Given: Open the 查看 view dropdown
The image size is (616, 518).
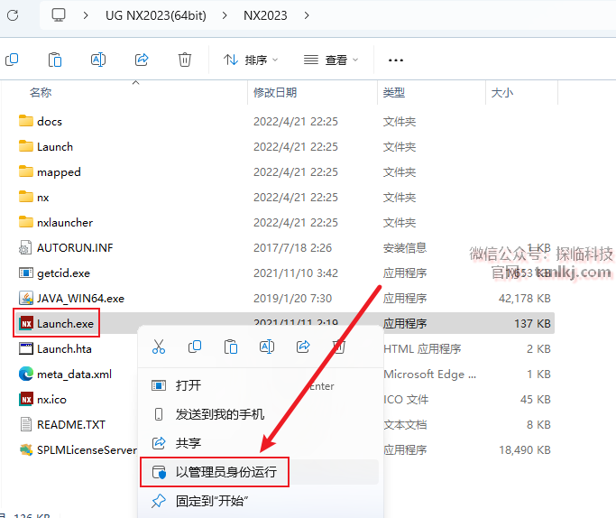Looking at the screenshot, I should pos(331,60).
